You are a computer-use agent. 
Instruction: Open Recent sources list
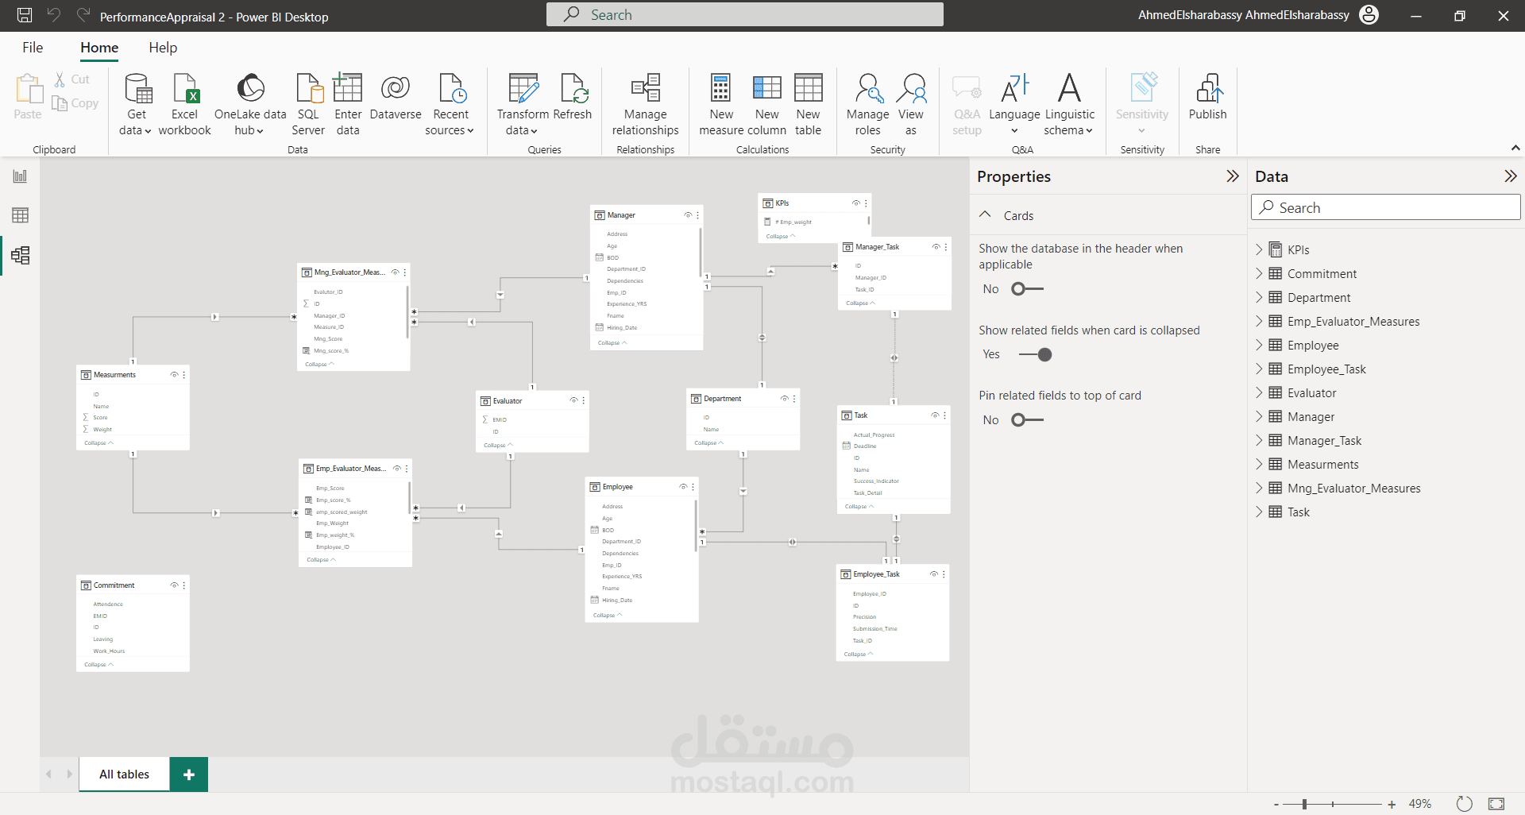pos(450,104)
